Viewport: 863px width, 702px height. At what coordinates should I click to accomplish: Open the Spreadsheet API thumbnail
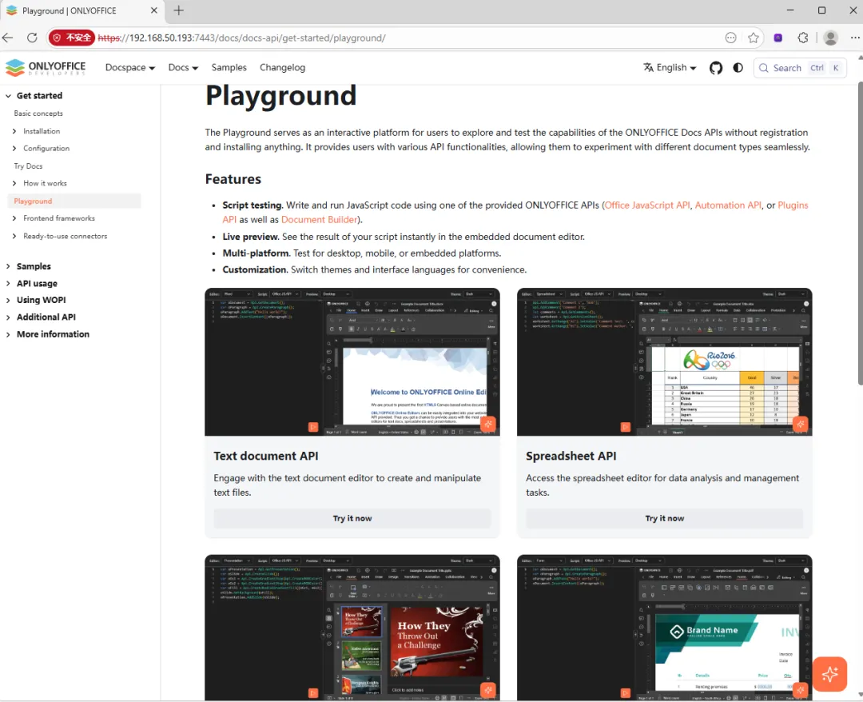(664, 362)
